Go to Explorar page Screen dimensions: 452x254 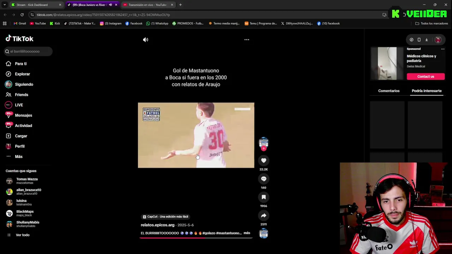[22, 74]
